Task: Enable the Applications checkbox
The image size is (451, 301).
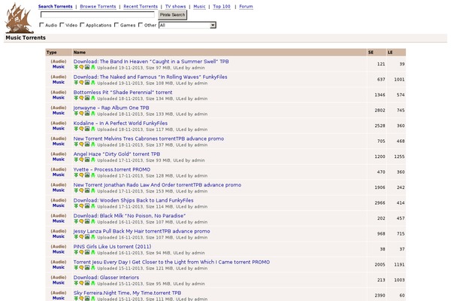Action: pos(82,25)
